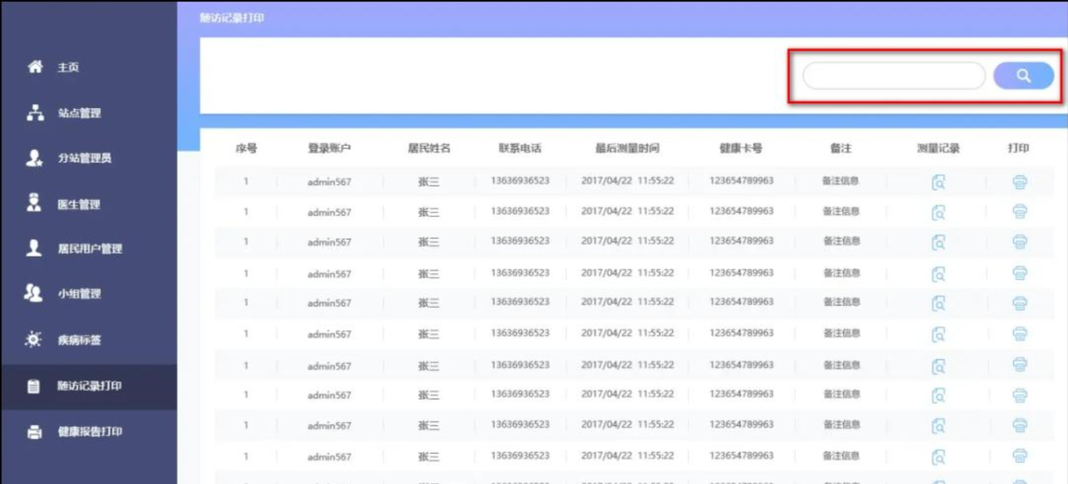Navigate to 小组管理 group management
Viewport: 1068px width, 484px height.
click(78, 294)
